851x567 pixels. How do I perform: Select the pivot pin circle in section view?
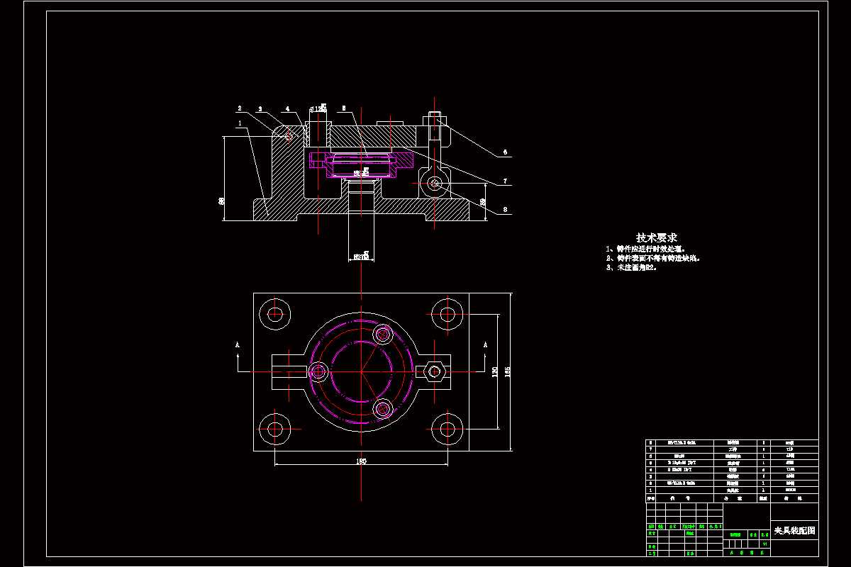(435, 184)
